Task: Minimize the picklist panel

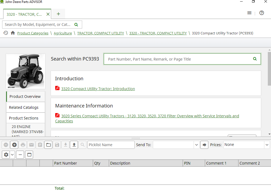Action: tap(20, 155)
